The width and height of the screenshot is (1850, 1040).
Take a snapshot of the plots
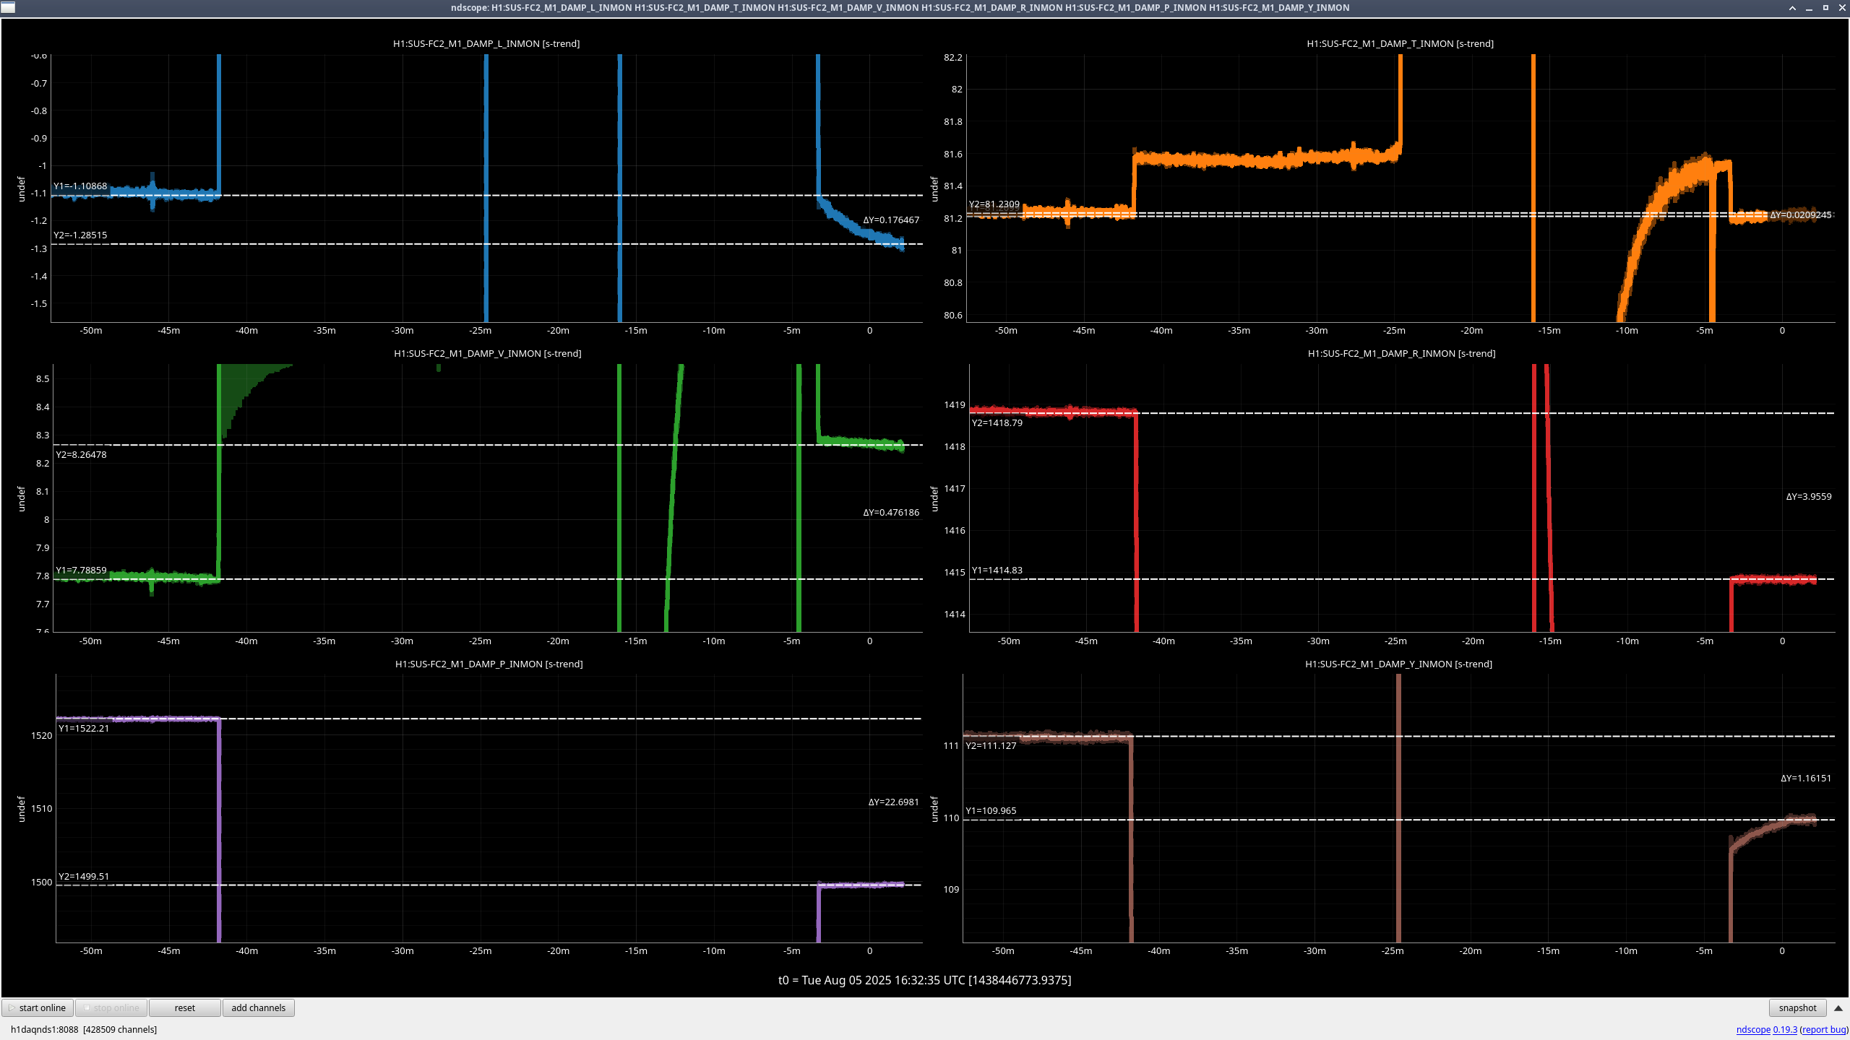(x=1797, y=1007)
